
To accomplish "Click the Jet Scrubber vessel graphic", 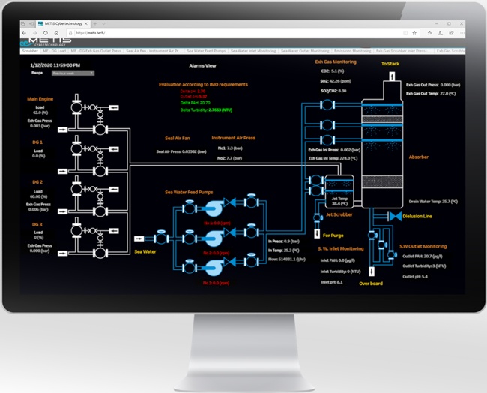I will click(x=339, y=191).
